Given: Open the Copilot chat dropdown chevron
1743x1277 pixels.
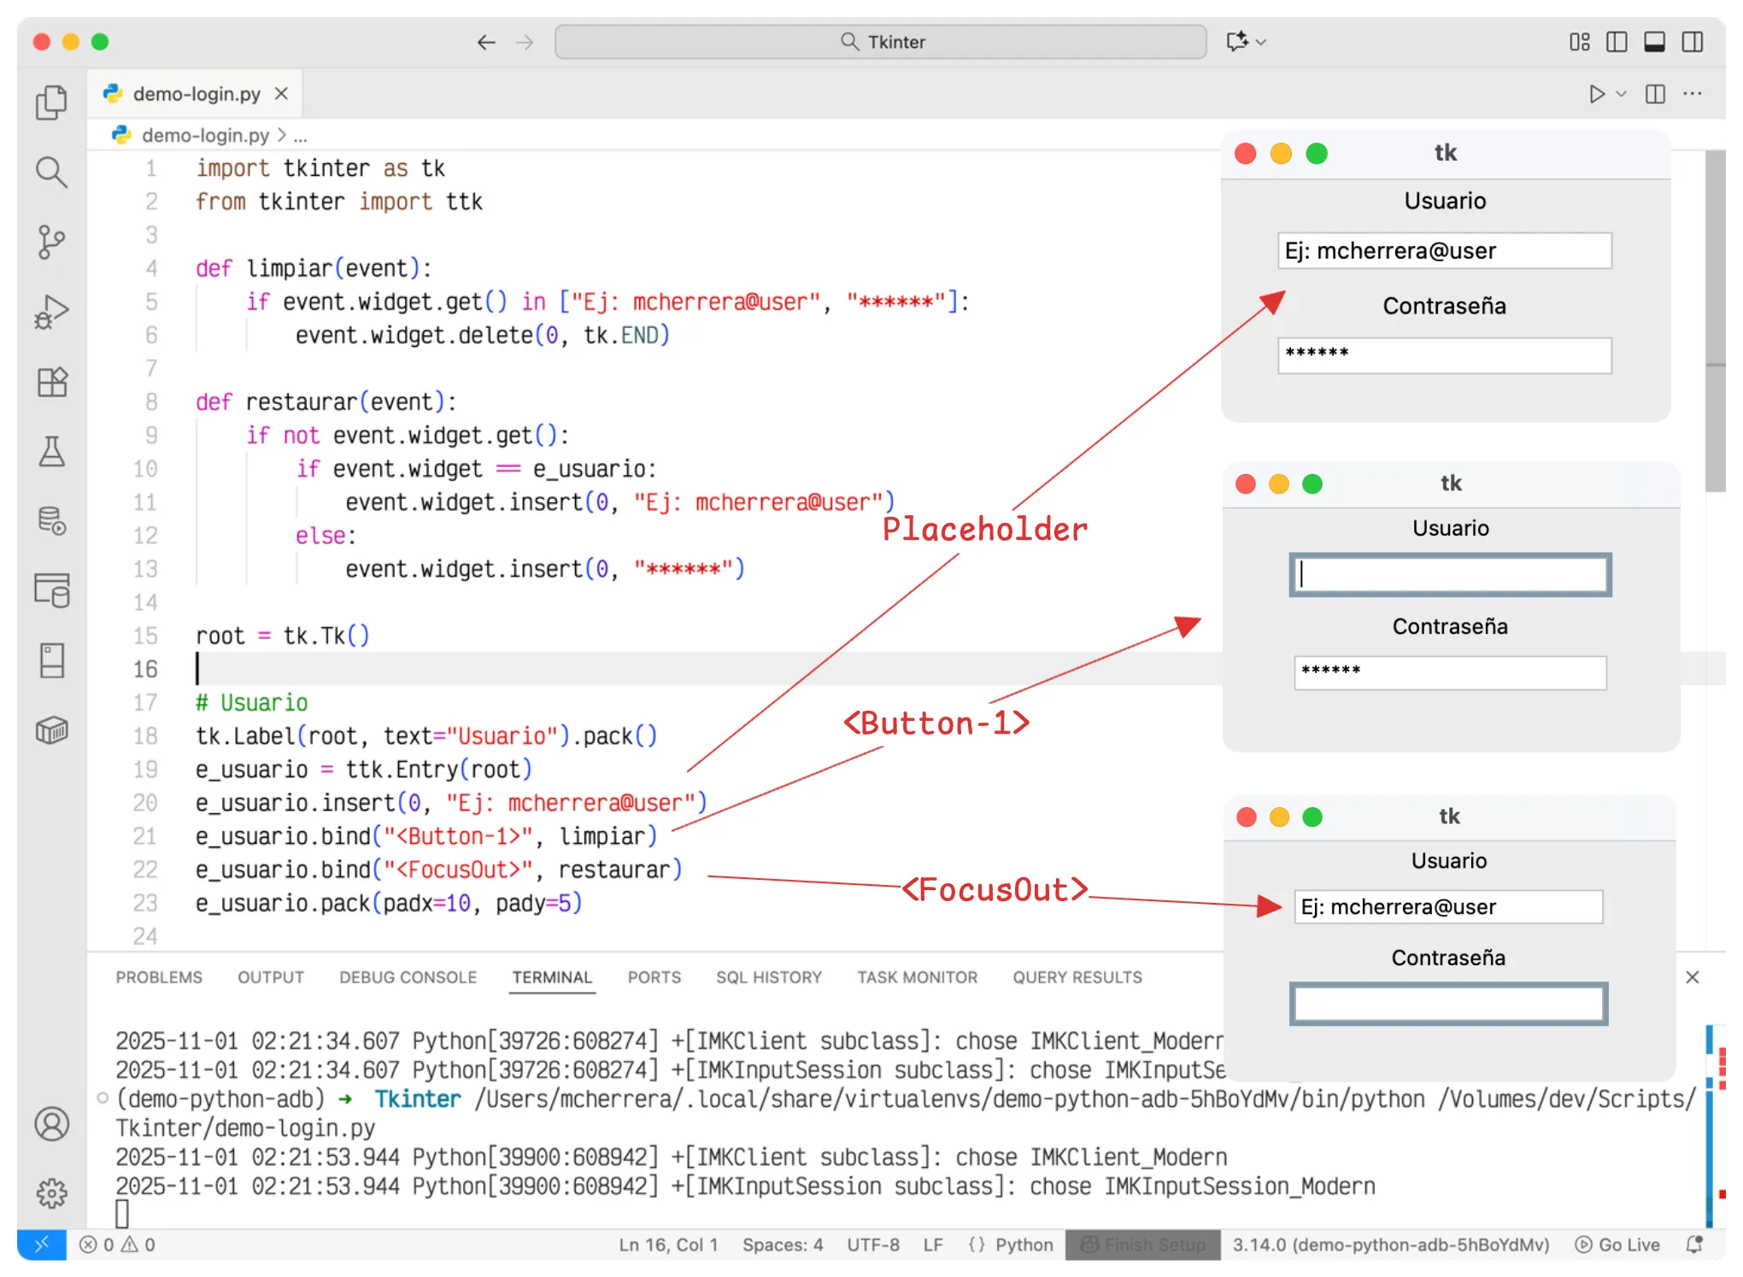Looking at the screenshot, I should click(1261, 42).
